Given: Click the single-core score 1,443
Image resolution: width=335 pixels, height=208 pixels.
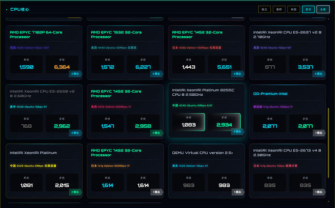Looking at the screenshot, I should coord(189,67).
